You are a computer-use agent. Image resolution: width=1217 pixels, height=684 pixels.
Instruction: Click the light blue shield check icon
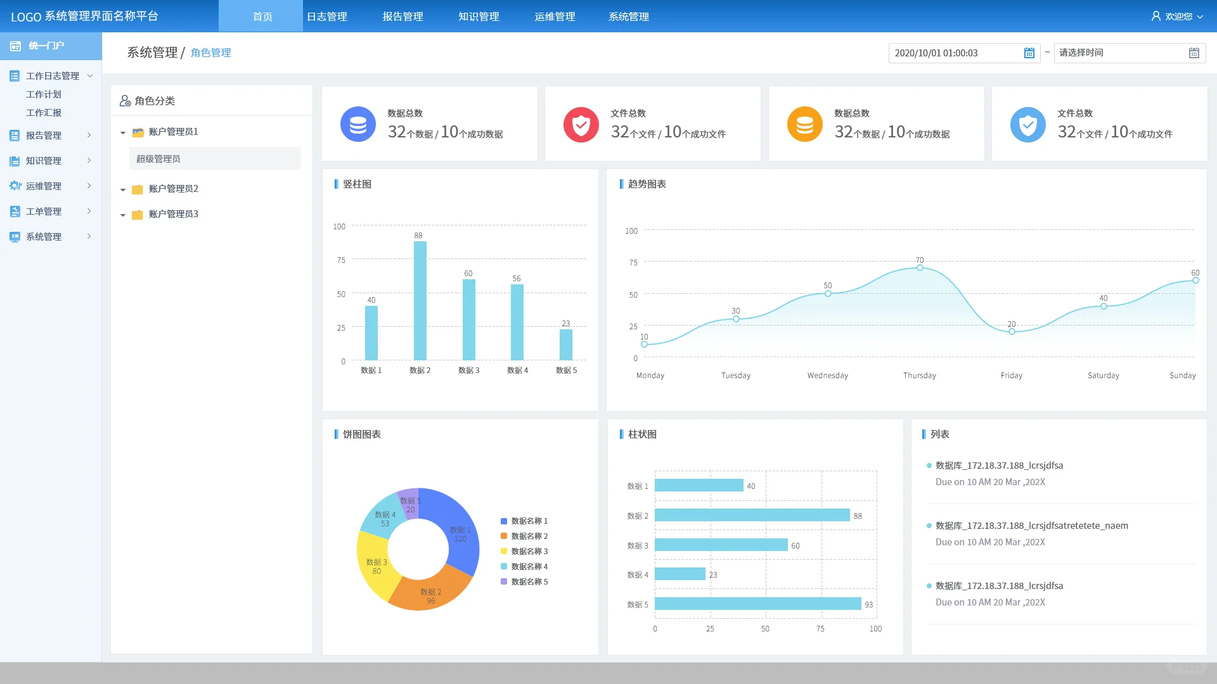tap(1027, 124)
